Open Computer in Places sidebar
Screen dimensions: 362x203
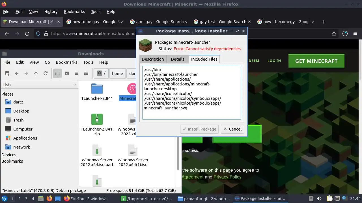(x=23, y=129)
